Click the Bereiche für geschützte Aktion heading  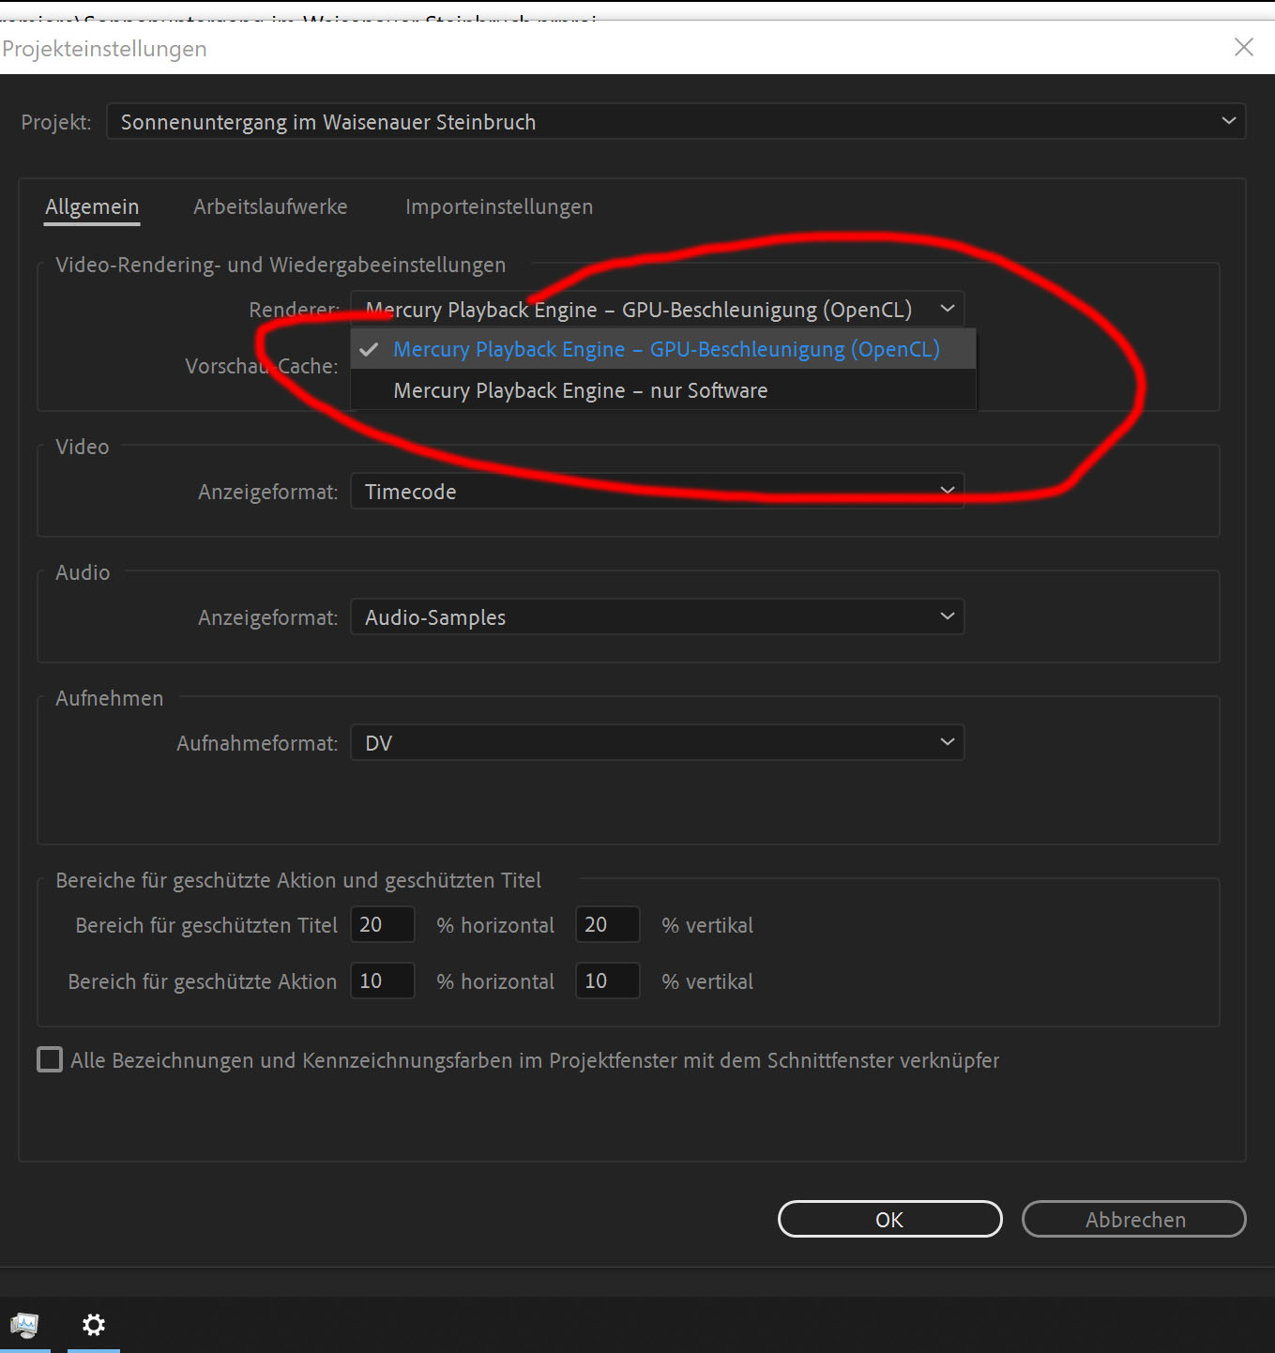[x=298, y=881]
